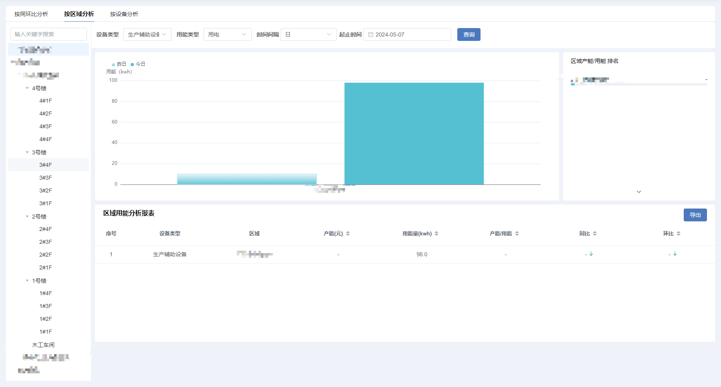Toggle 今日 legend series
This screenshot has width=721, height=387.
click(x=138, y=64)
